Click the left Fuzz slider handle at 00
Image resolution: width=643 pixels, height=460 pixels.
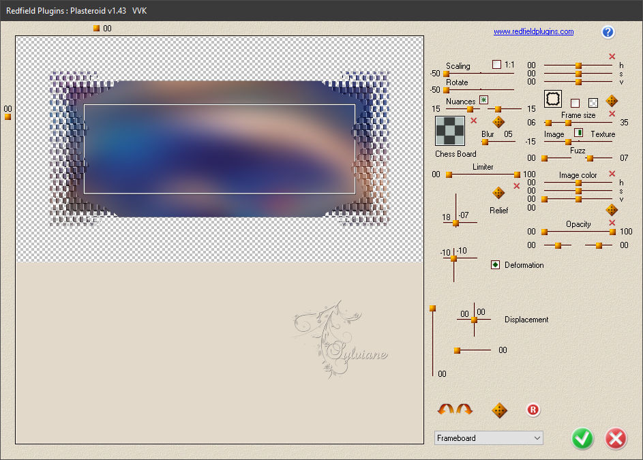point(545,158)
